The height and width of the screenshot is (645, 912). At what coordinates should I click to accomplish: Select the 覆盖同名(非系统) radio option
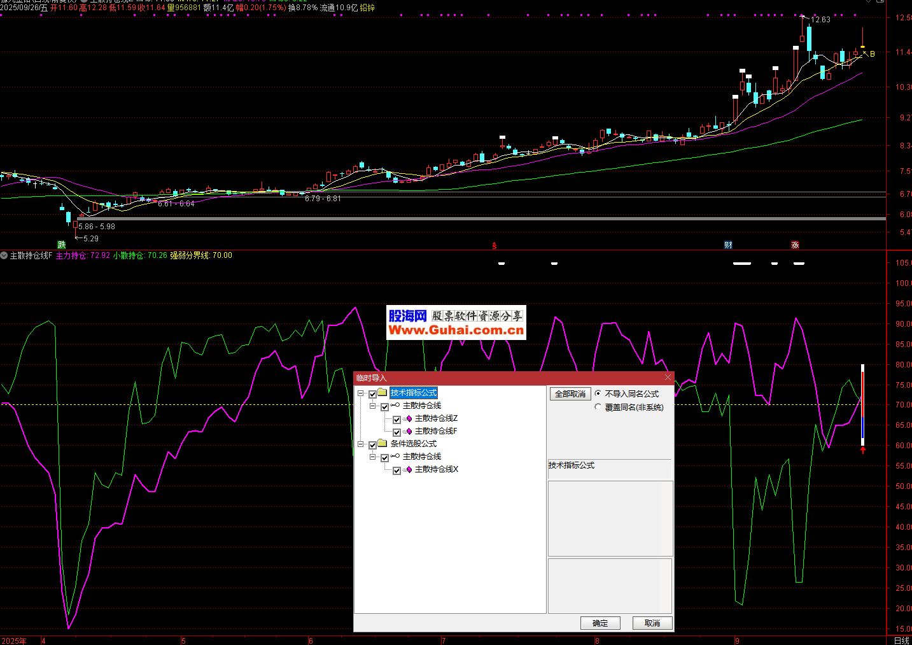(x=598, y=407)
